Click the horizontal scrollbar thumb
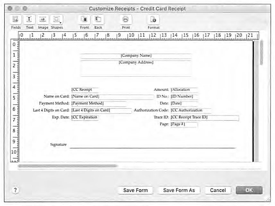 click(x=67, y=166)
